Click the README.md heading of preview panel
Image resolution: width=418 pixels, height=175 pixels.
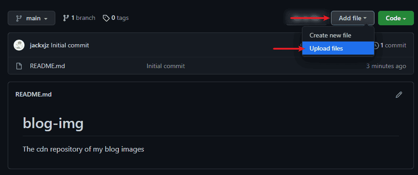[x=34, y=94]
